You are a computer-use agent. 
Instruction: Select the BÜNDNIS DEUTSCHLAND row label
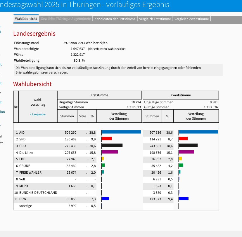pyautogui.click(x=38, y=193)
